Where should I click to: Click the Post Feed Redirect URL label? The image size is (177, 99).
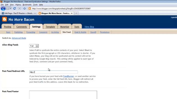pyautogui.click(x=14, y=71)
